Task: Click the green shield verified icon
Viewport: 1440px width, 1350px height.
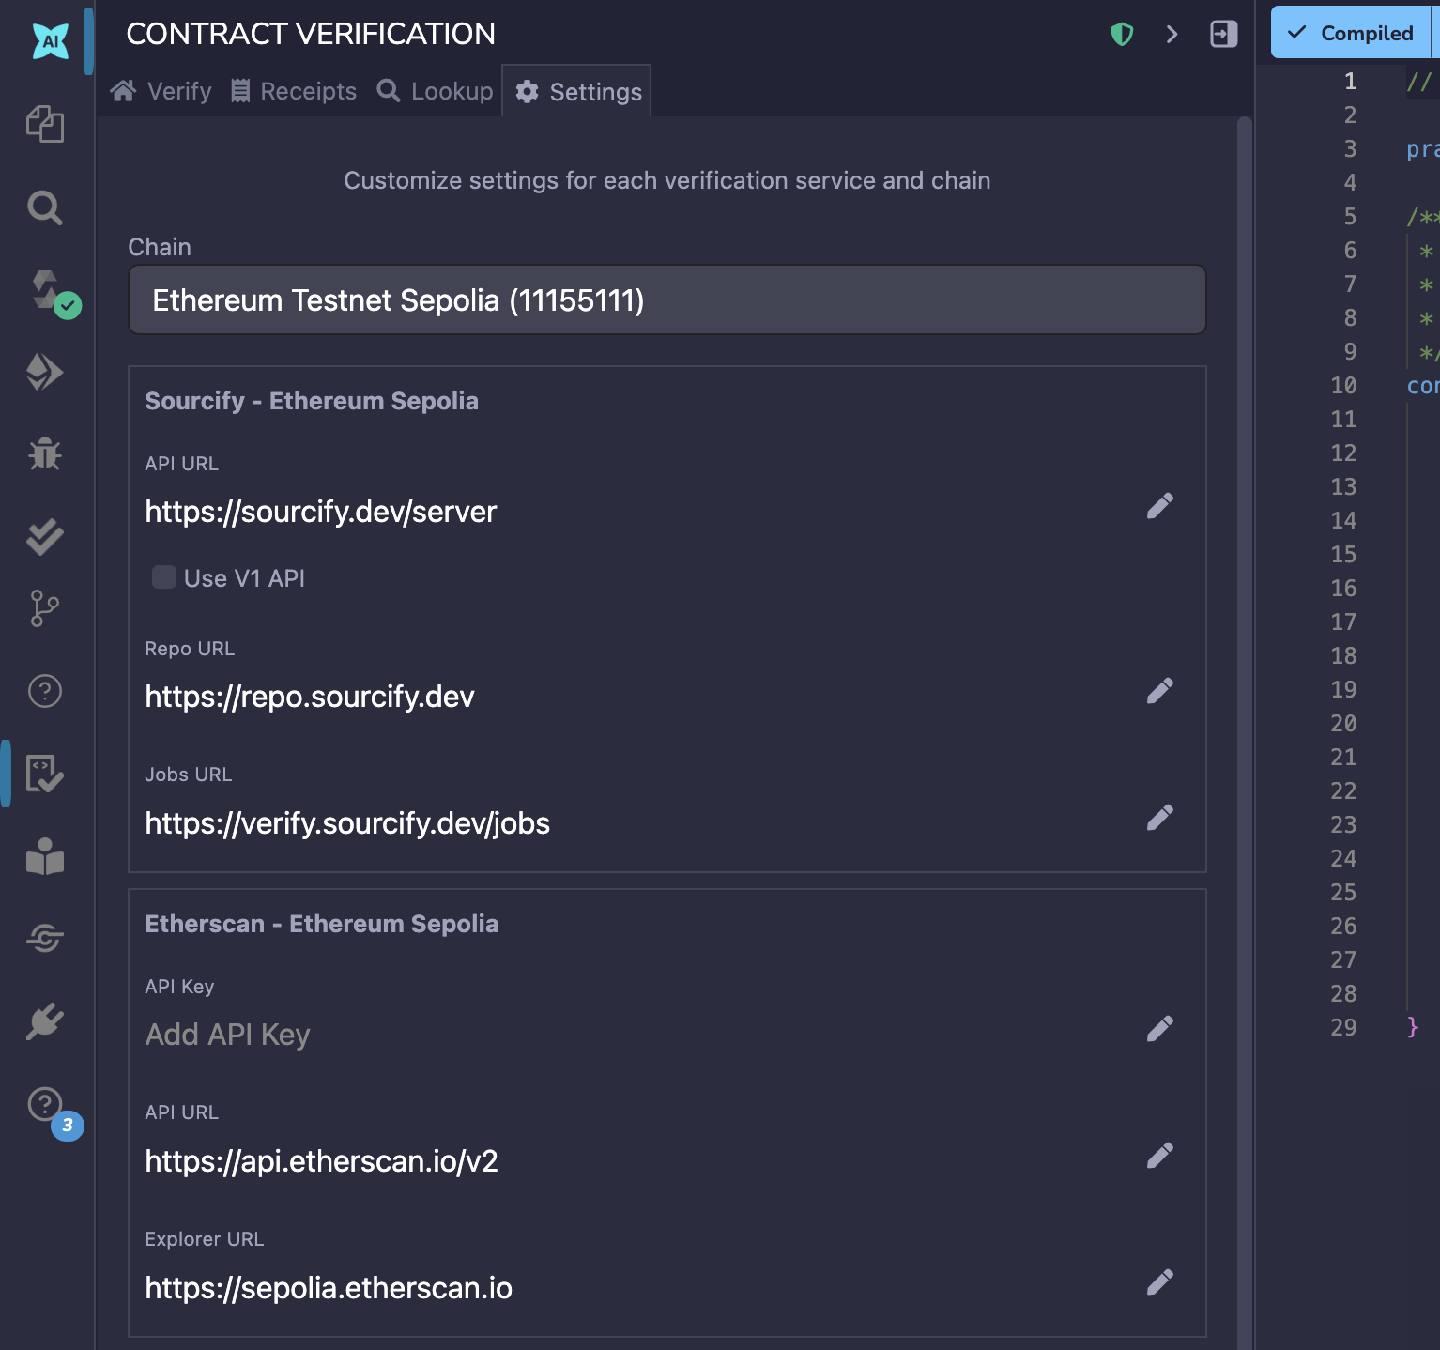Action: click(x=1122, y=35)
